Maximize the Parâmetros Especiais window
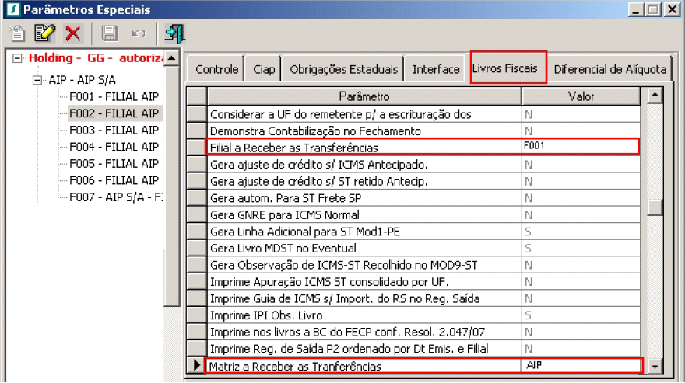Image resolution: width=685 pixels, height=383 pixels. (654, 9)
